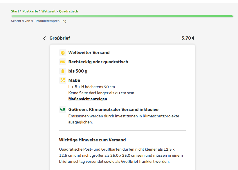The width and height of the screenshot is (238, 170).
Task: Click the GoGreen leaf icon
Action: [x=63, y=110]
